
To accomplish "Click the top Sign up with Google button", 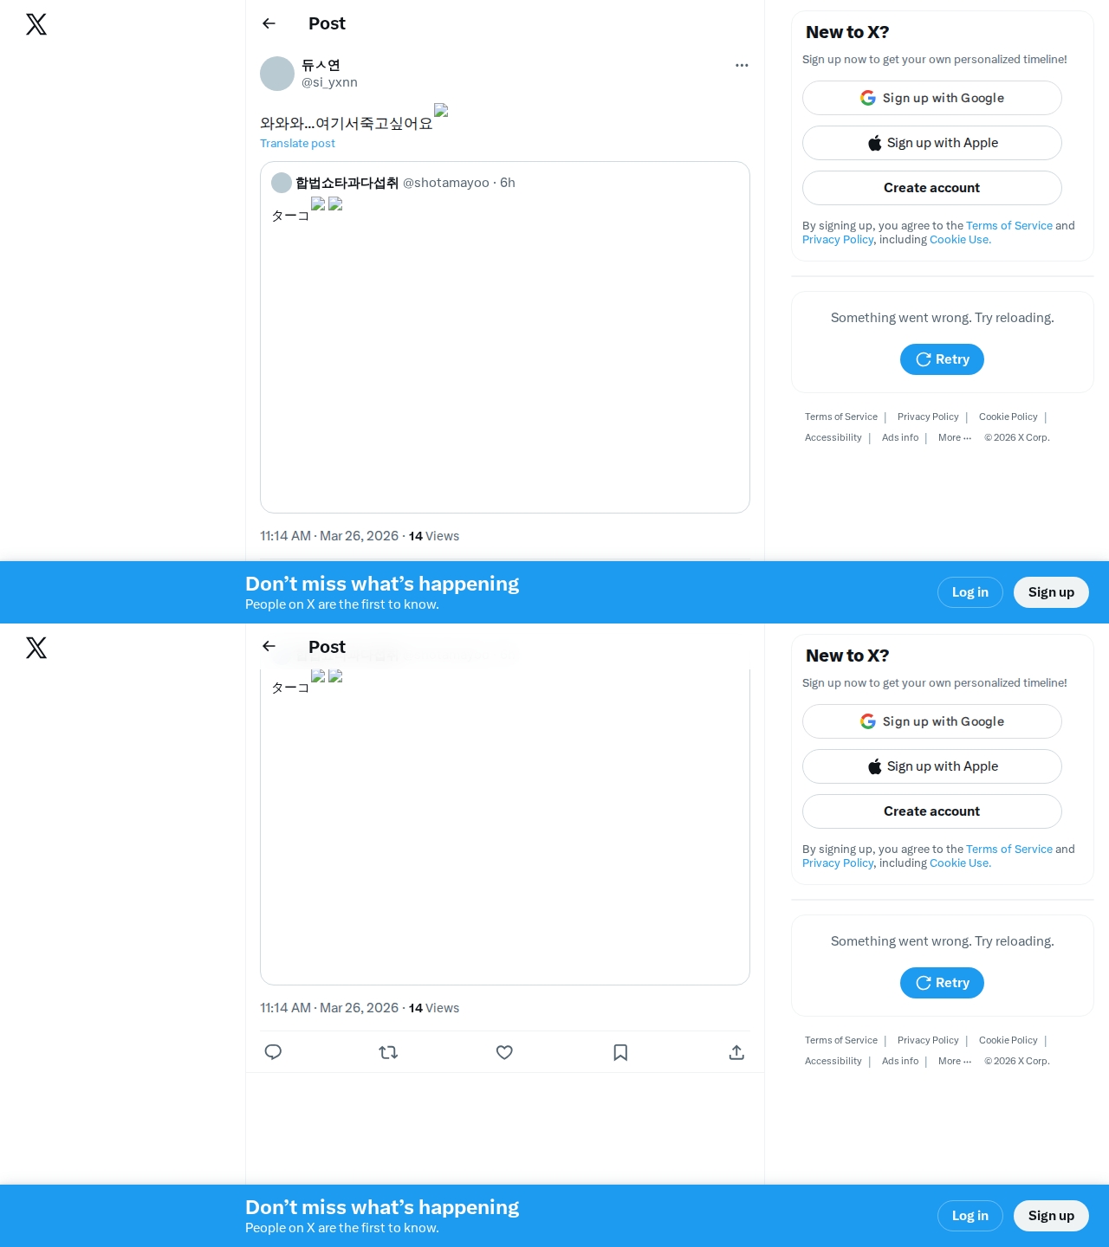I will [932, 98].
